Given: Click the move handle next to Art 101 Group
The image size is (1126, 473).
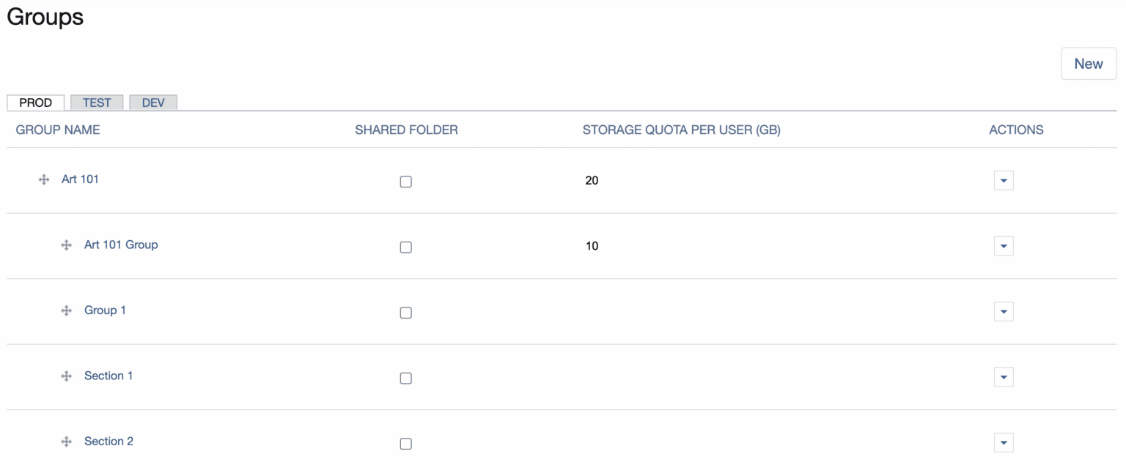Looking at the screenshot, I should (x=67, y=245).
